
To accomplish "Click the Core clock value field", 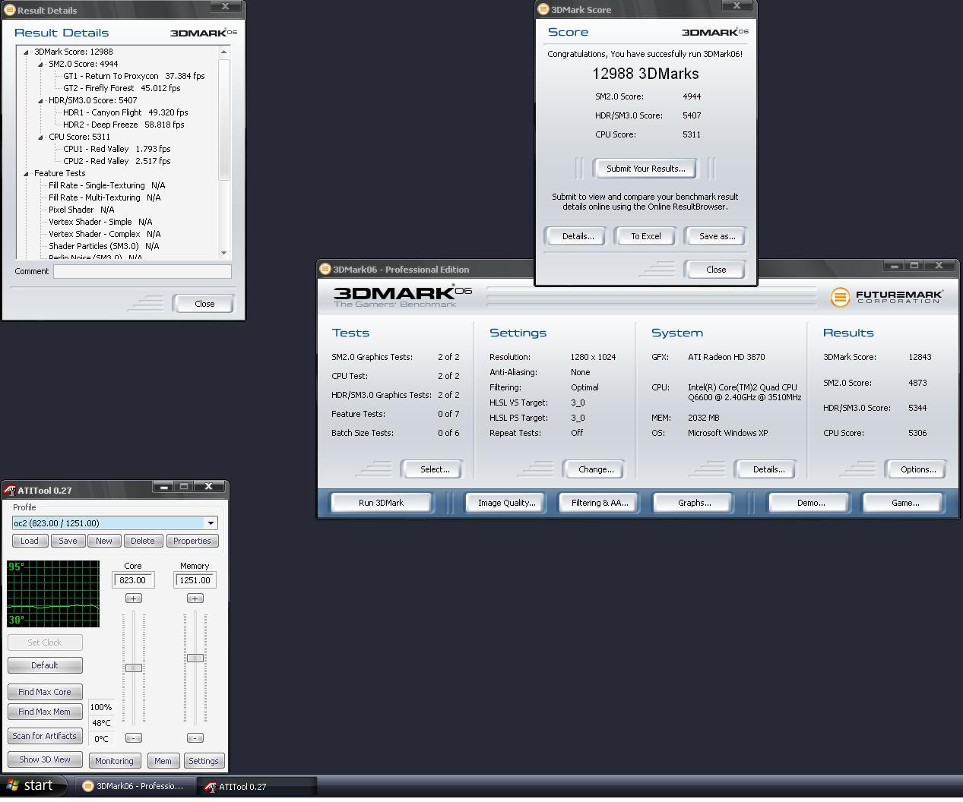I will click(x=133, y=580).
